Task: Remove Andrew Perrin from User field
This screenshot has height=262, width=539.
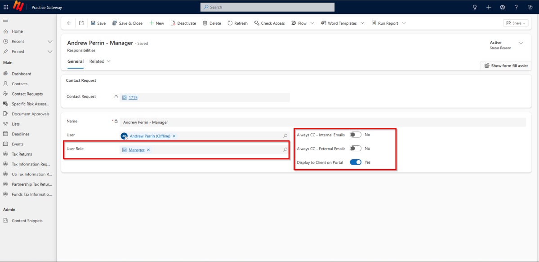Action: (174, 136)
